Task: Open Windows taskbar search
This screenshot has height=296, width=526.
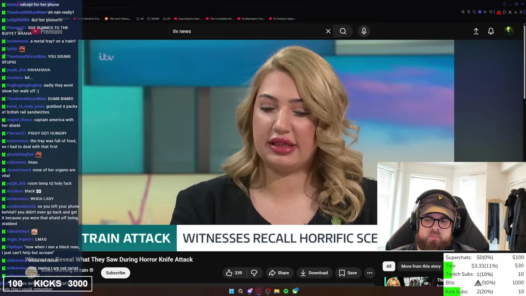Action: (x=241, y=291)
